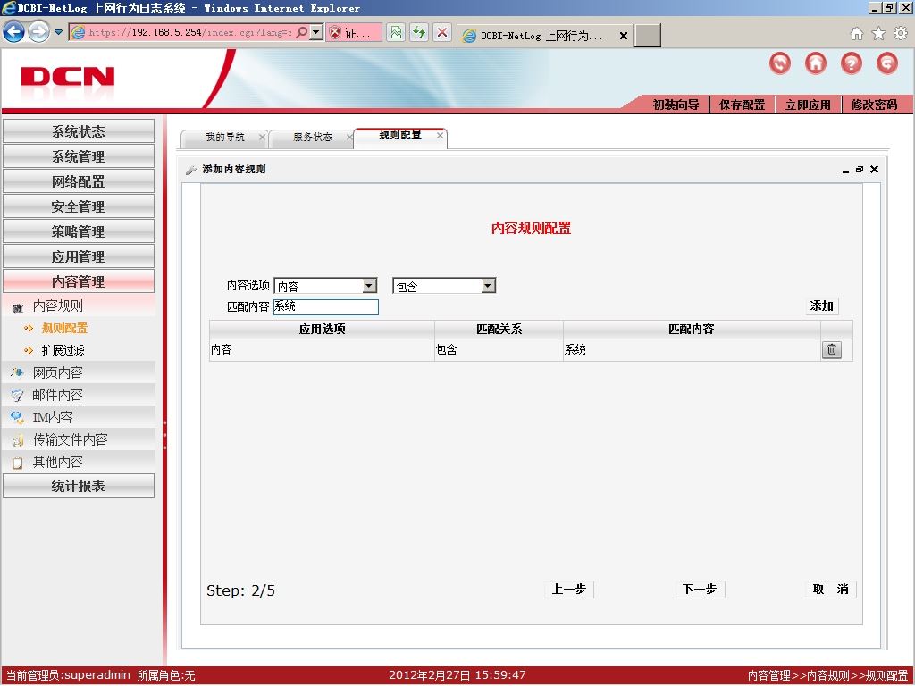Viewport: 915px width, 686px height.
Task: Expand the 安全管理 menu section
Action: tap(79, 206)
